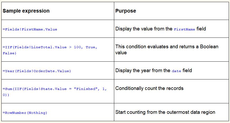
Task: Click the word "Boolean" in description
Action: click(x=209, y=47)
